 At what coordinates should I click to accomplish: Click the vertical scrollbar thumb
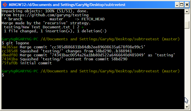[x=187, y=25]
